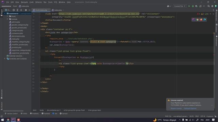Click the li.list-group-item breadcrumb
This screenshot has width=218, height=122.
[x=94, y=110]
